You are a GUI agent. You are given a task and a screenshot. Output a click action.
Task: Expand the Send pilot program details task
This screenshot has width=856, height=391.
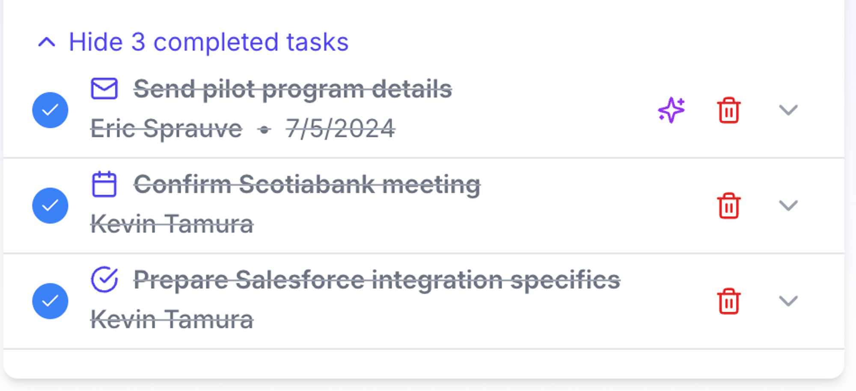[x=788, y=110]
